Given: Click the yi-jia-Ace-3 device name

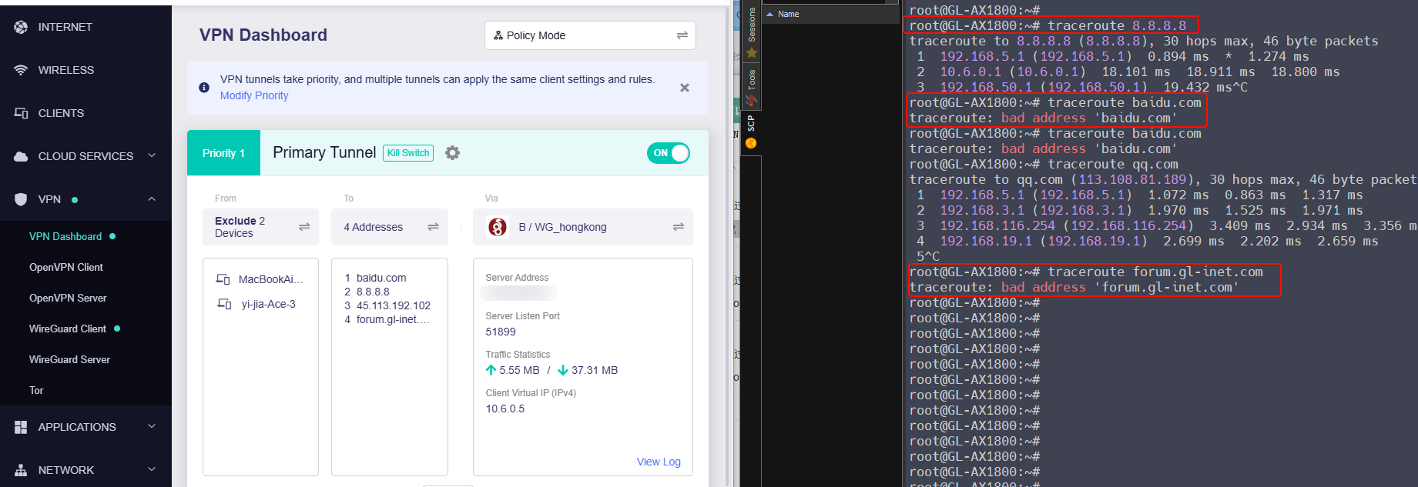Looking at the screenshot, I should tap(269, 304).
